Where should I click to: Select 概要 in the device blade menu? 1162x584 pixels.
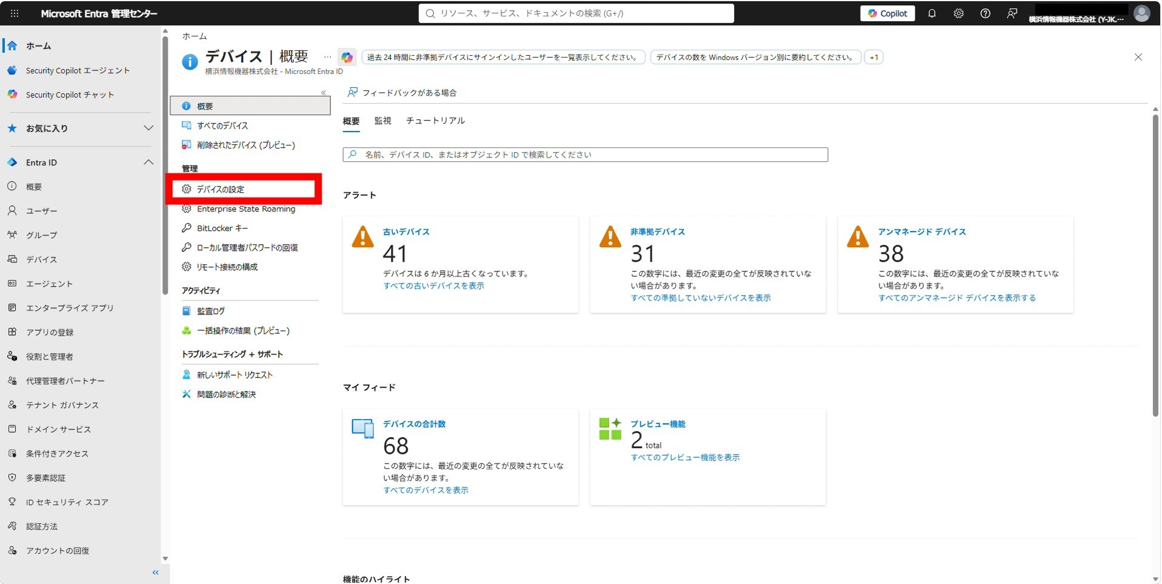click(250, 106)
